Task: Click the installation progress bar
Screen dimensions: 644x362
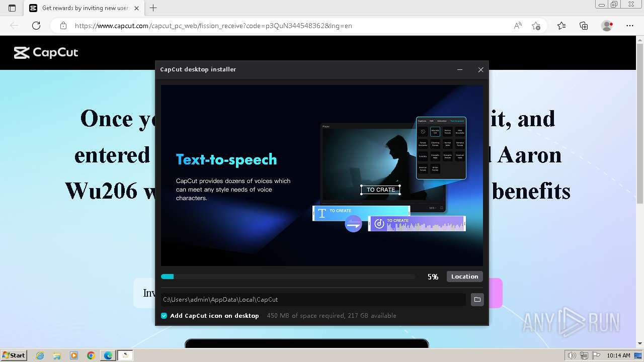Action: 288,277
